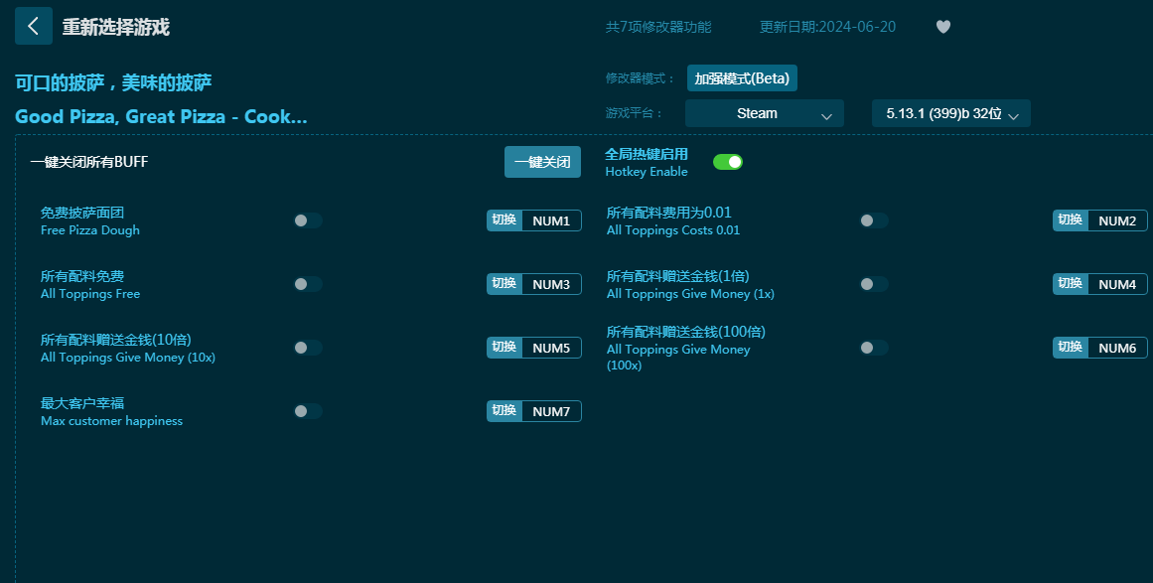Toggle Max customer happiness switch
1153x583 pixels.
click(308, 411)
